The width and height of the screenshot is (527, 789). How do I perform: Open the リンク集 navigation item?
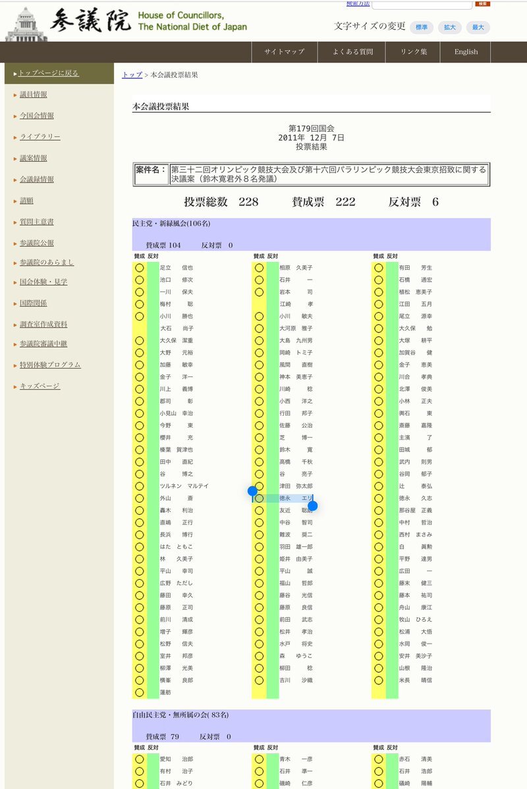click(414, 52)
